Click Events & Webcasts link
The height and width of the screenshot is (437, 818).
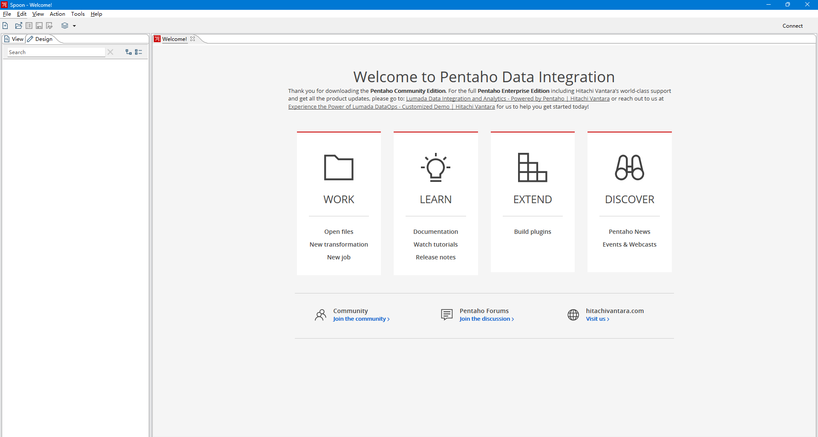click(630, 244)
